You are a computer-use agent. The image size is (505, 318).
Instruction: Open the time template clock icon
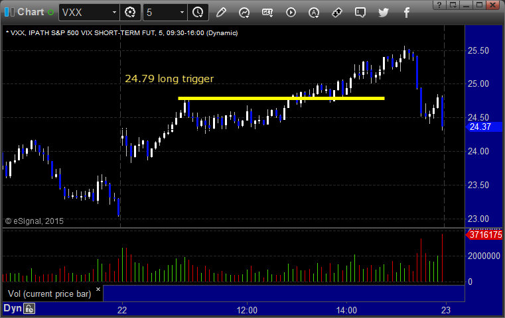(x=198, y=12)
